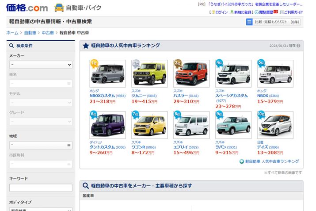
Task: Click the タントカスタム car thumbnail
Action: 108,125
